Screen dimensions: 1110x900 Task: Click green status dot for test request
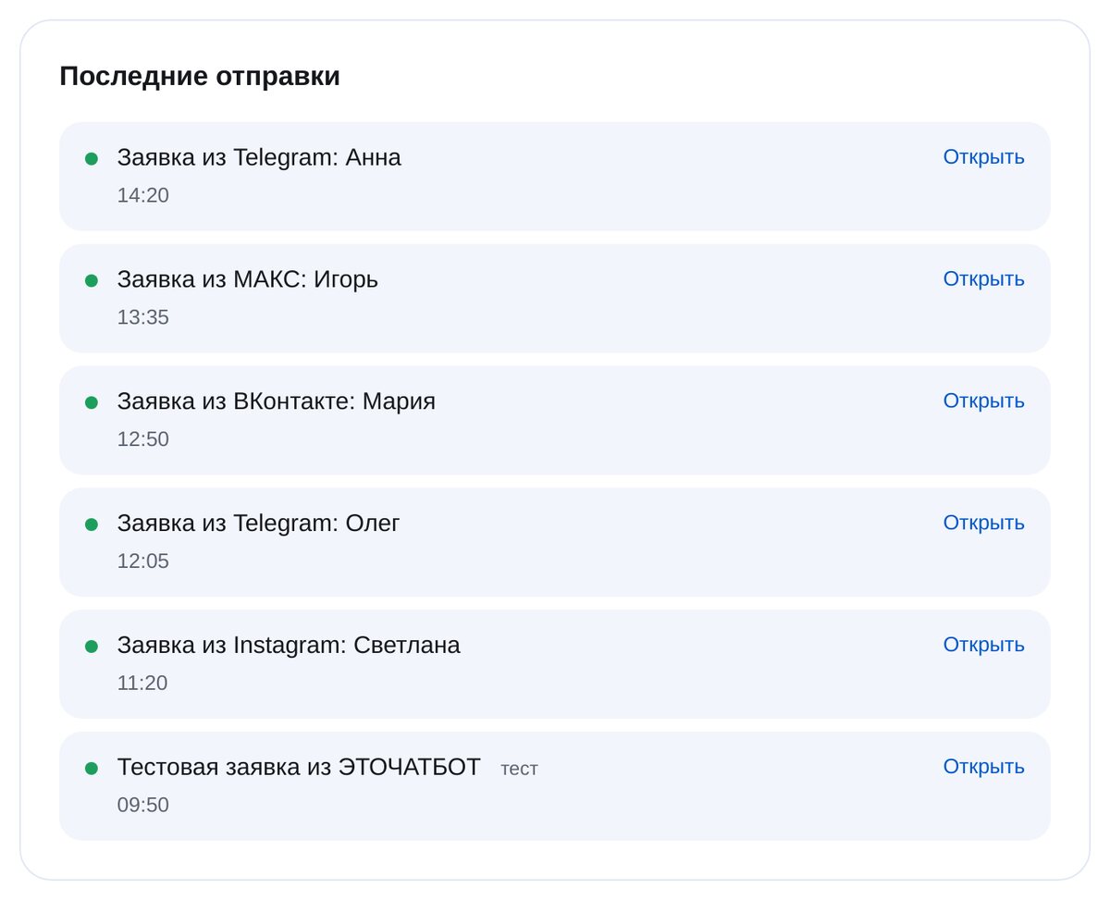click(92, 770)
